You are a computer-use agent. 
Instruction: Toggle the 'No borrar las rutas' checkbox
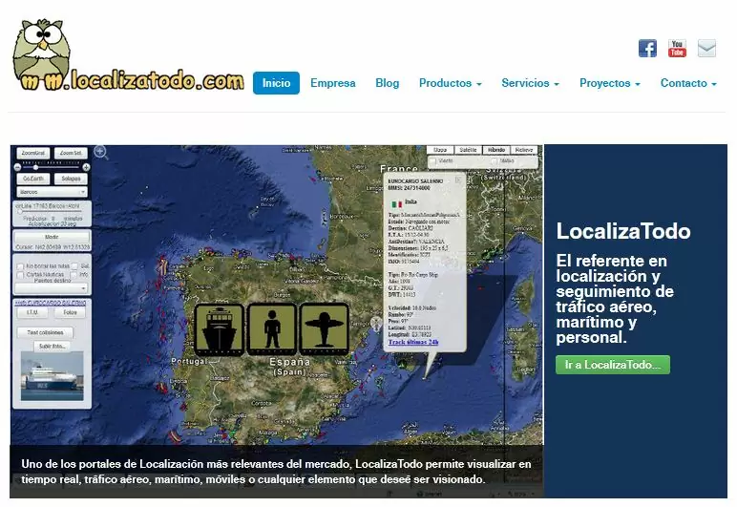20,266
